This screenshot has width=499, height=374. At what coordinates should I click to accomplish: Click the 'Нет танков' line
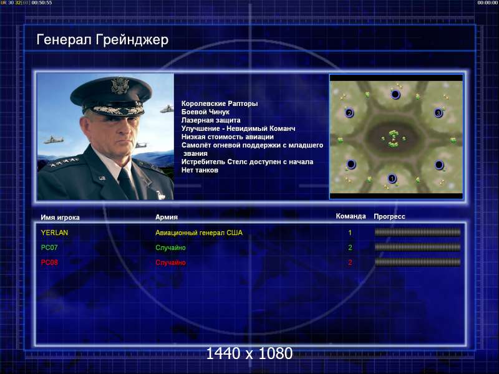[200, 170]
